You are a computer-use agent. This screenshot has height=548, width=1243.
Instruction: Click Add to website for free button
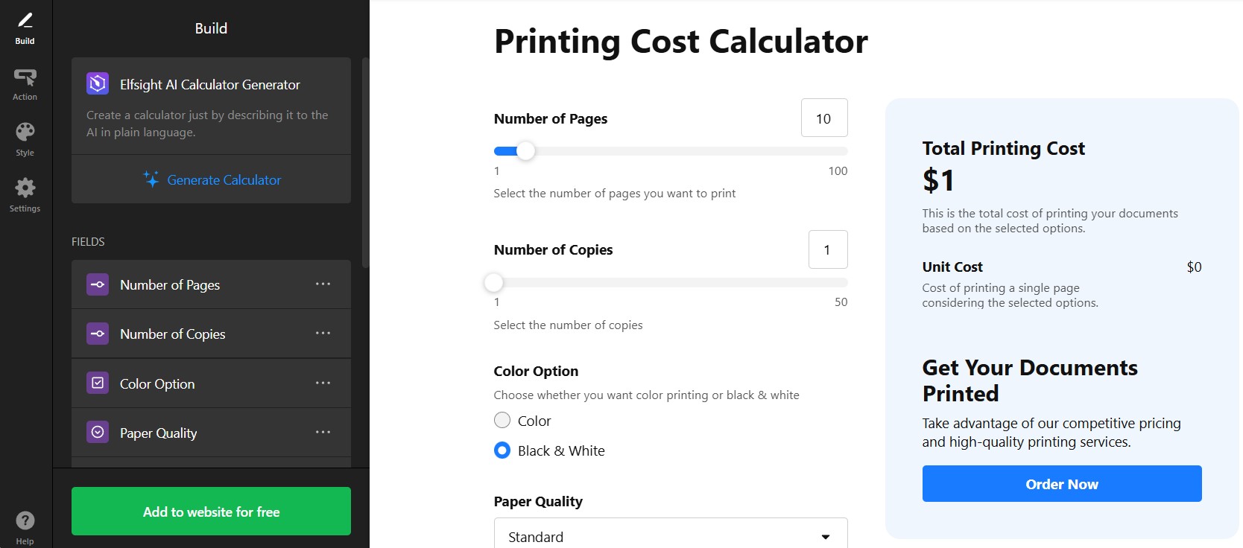click(x=211, y=512)
